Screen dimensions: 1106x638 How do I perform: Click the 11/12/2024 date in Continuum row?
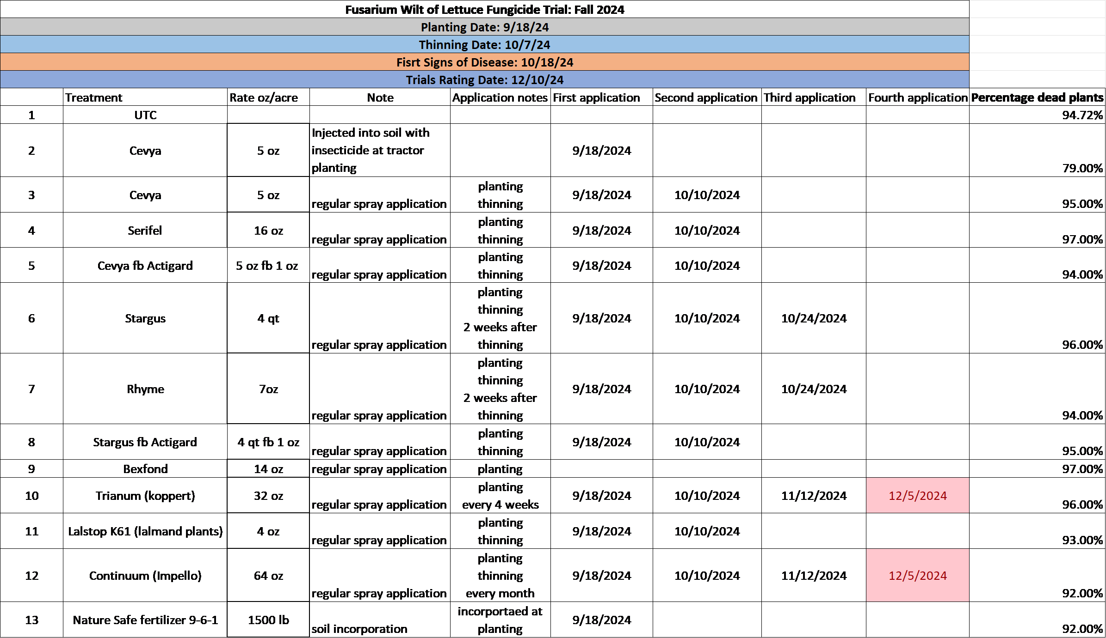[814, 575]
